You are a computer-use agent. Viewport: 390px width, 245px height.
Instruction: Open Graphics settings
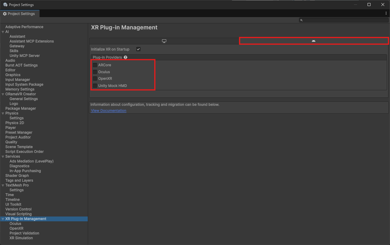coord(13,75)
